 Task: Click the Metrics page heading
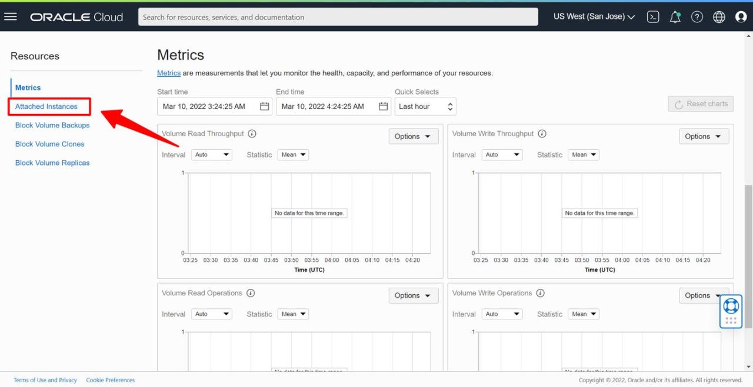(x=181, y=55)
